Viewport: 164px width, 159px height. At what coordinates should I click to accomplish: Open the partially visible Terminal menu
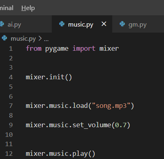point(6,8)
